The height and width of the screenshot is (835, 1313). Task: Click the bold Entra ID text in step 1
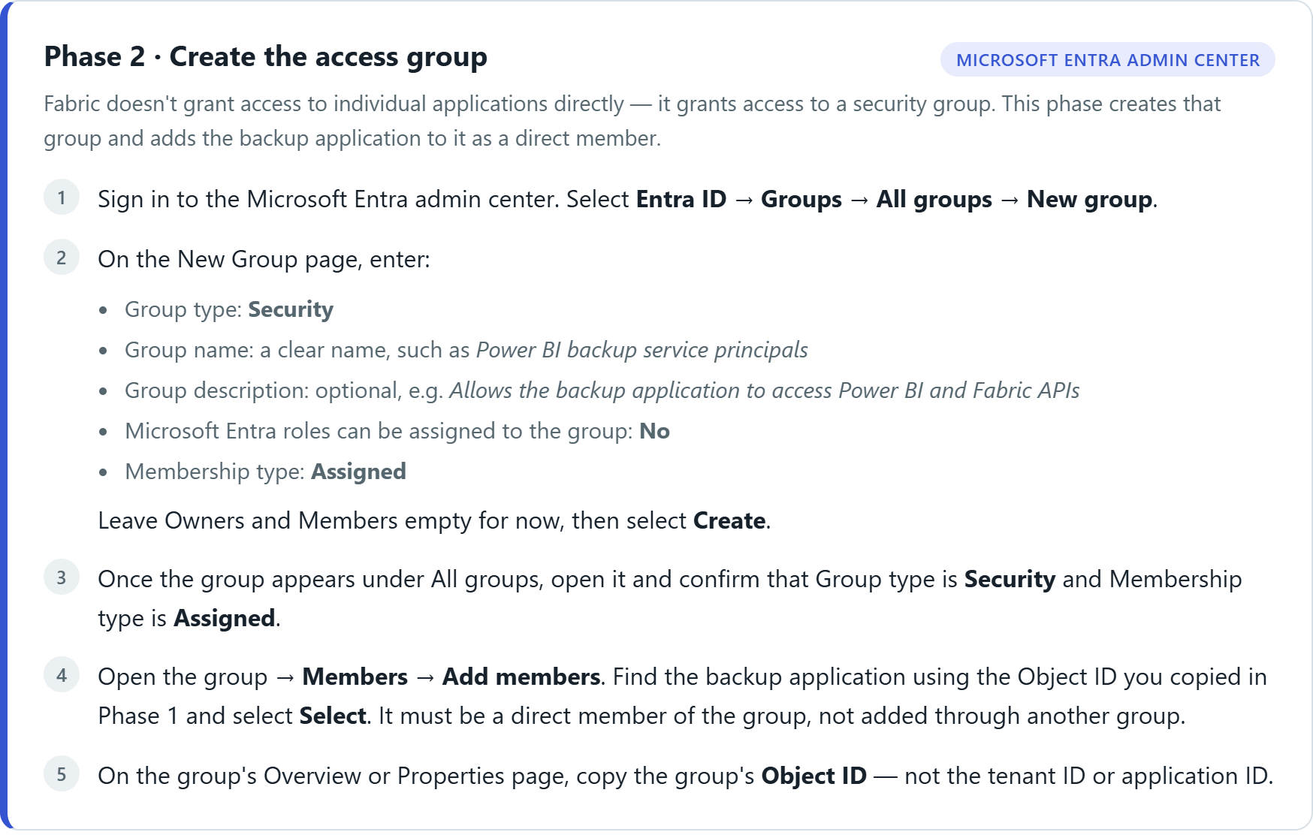681,199
